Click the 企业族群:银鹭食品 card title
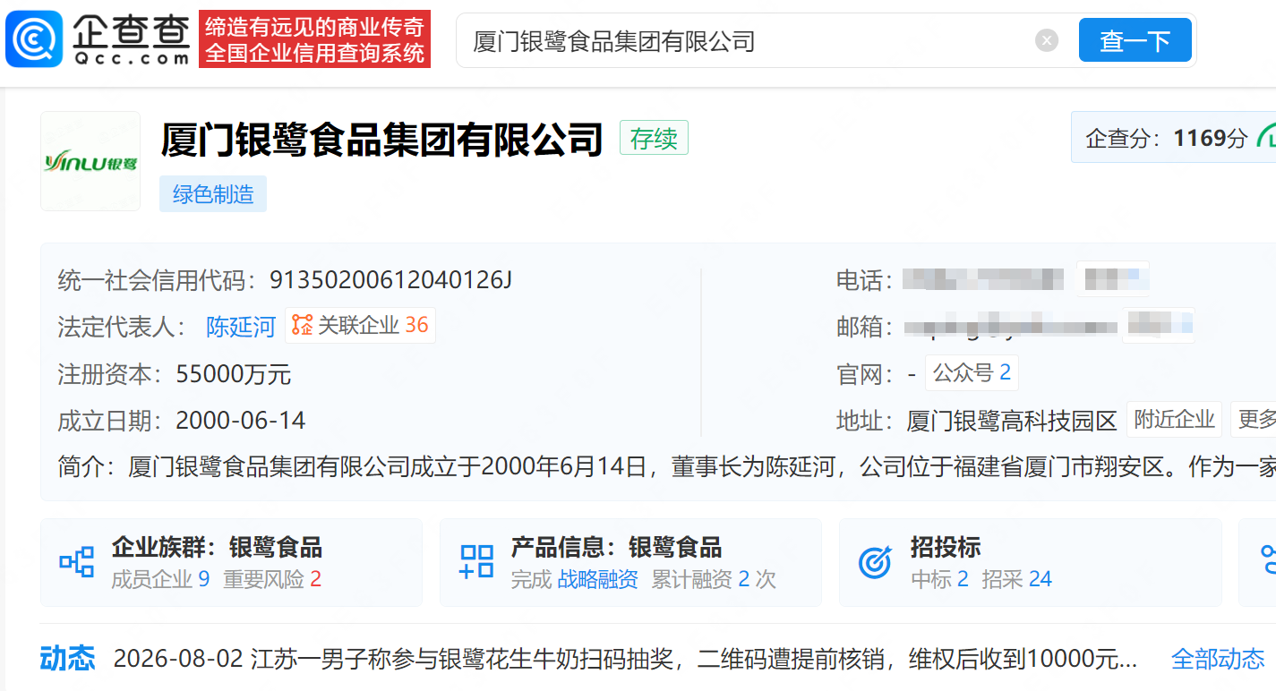Viewport: 1276px width, 691px height. 217,547
